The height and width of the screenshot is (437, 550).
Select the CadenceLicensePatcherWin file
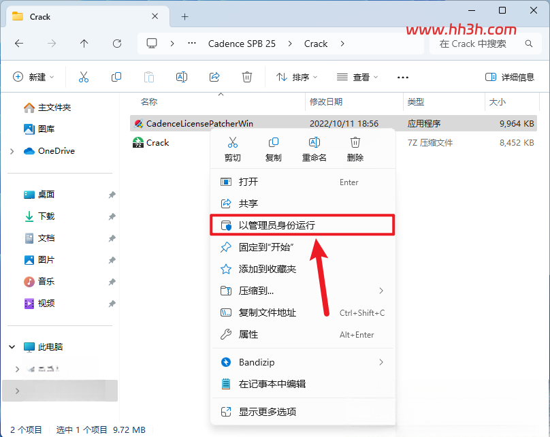pyautogui.click(x=334, y=123)
